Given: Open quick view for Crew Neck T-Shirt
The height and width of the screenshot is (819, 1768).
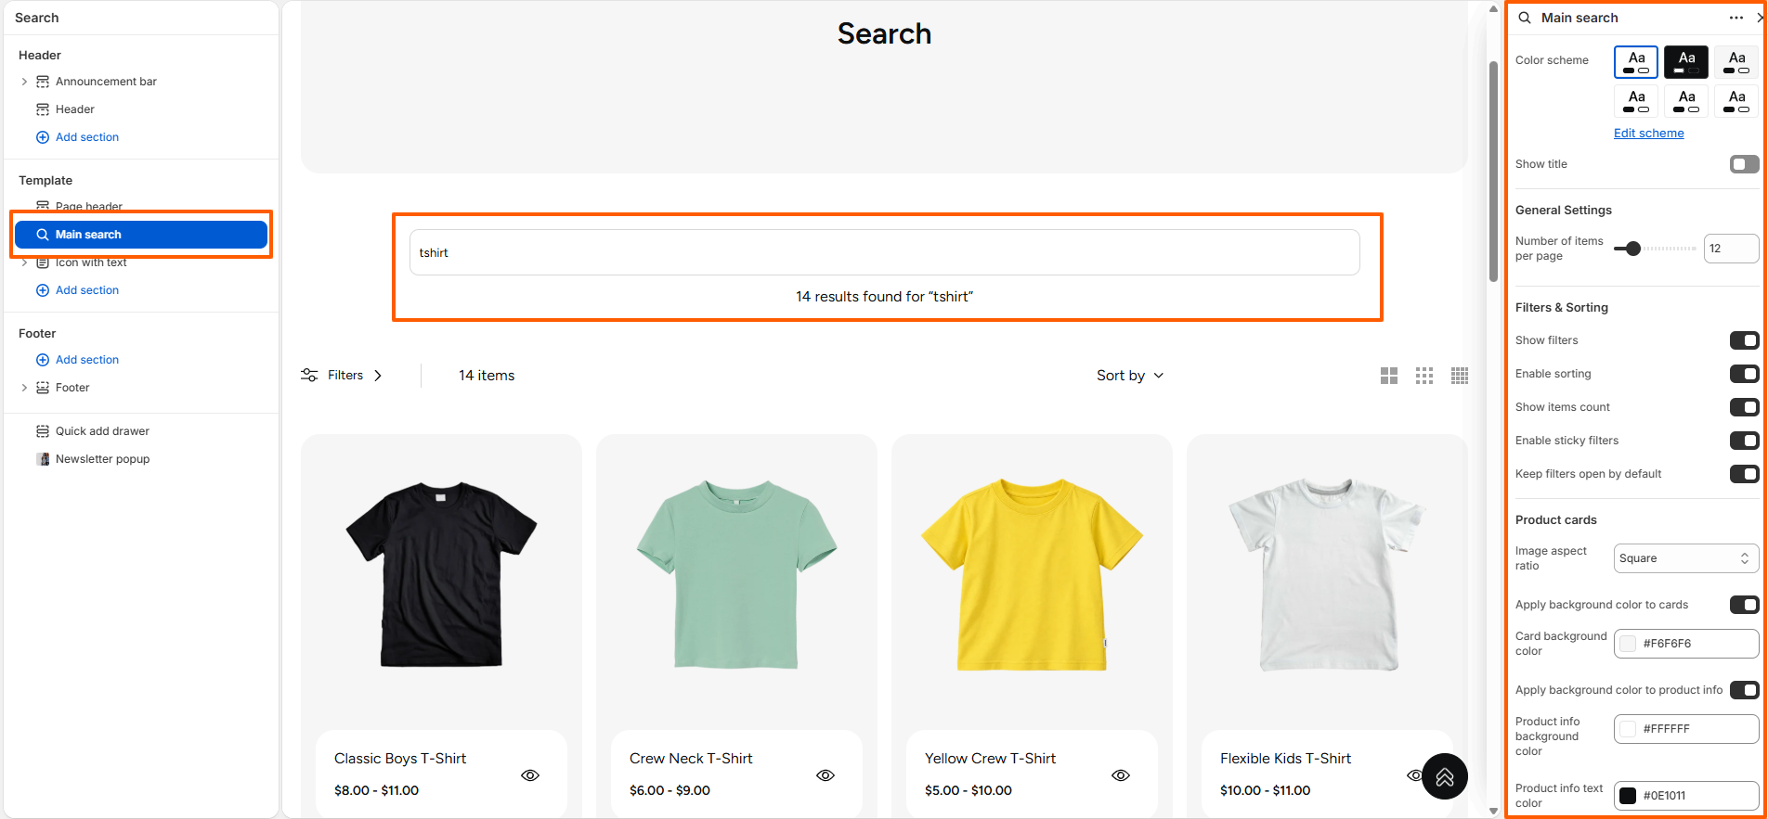Looking at the screenshot, I should point(825,775).
